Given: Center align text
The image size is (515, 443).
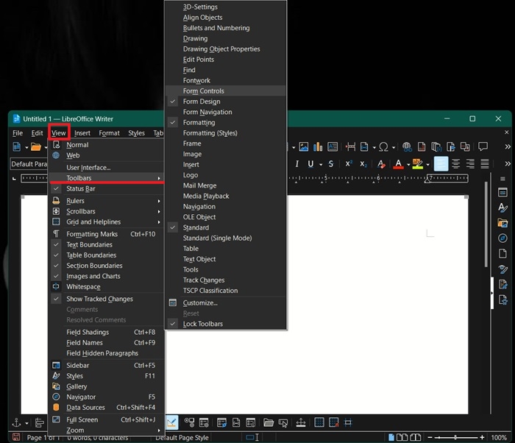Looking at the screenshot, I should (x=455, y=163).
